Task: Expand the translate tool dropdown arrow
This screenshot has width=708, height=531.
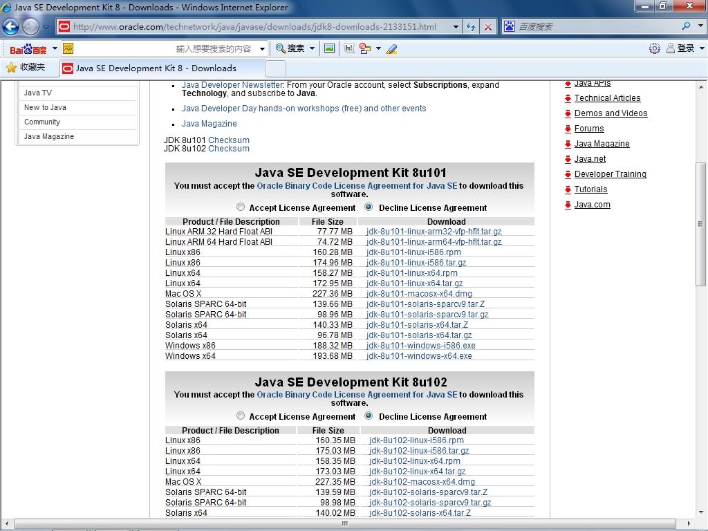Action: [x=378, y=48]
